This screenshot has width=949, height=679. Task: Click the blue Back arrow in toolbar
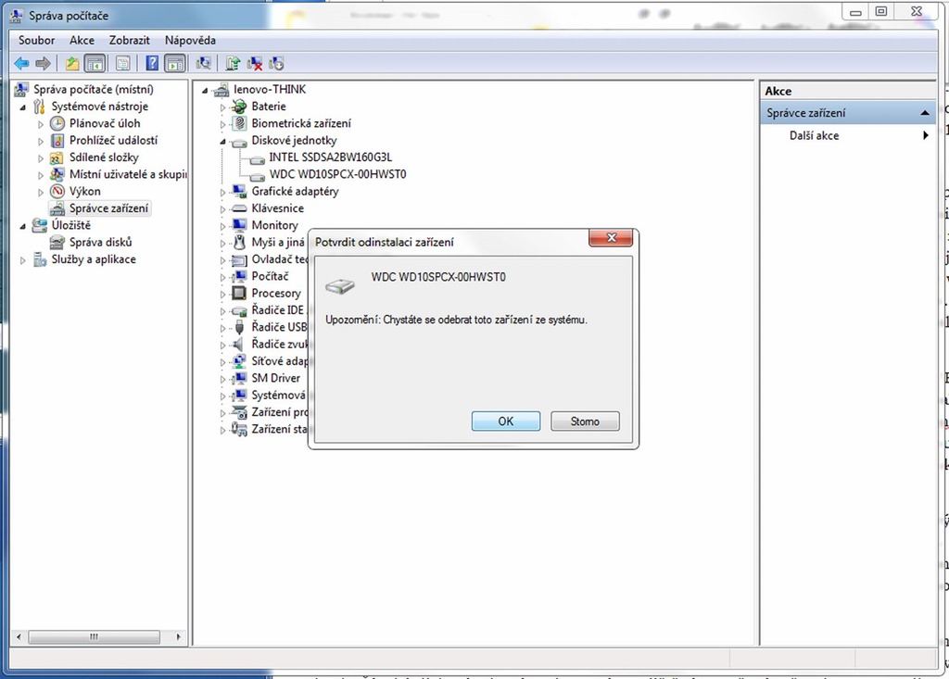(x=21, y=63)
